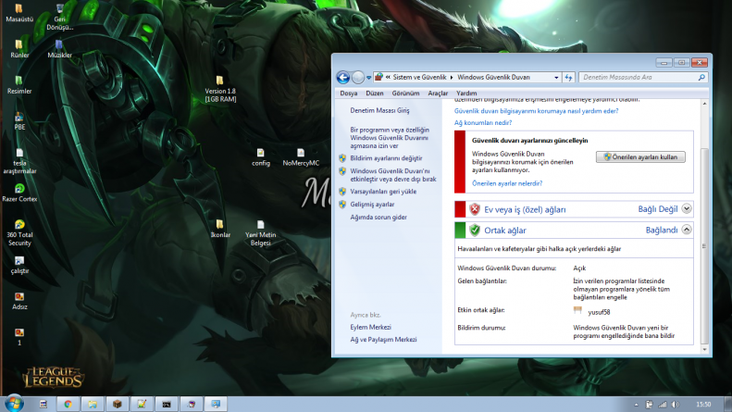The height and width of the screenshot is (412, 732).
Task: Click the yusuf58 active network name
Action: coord(599,312)
